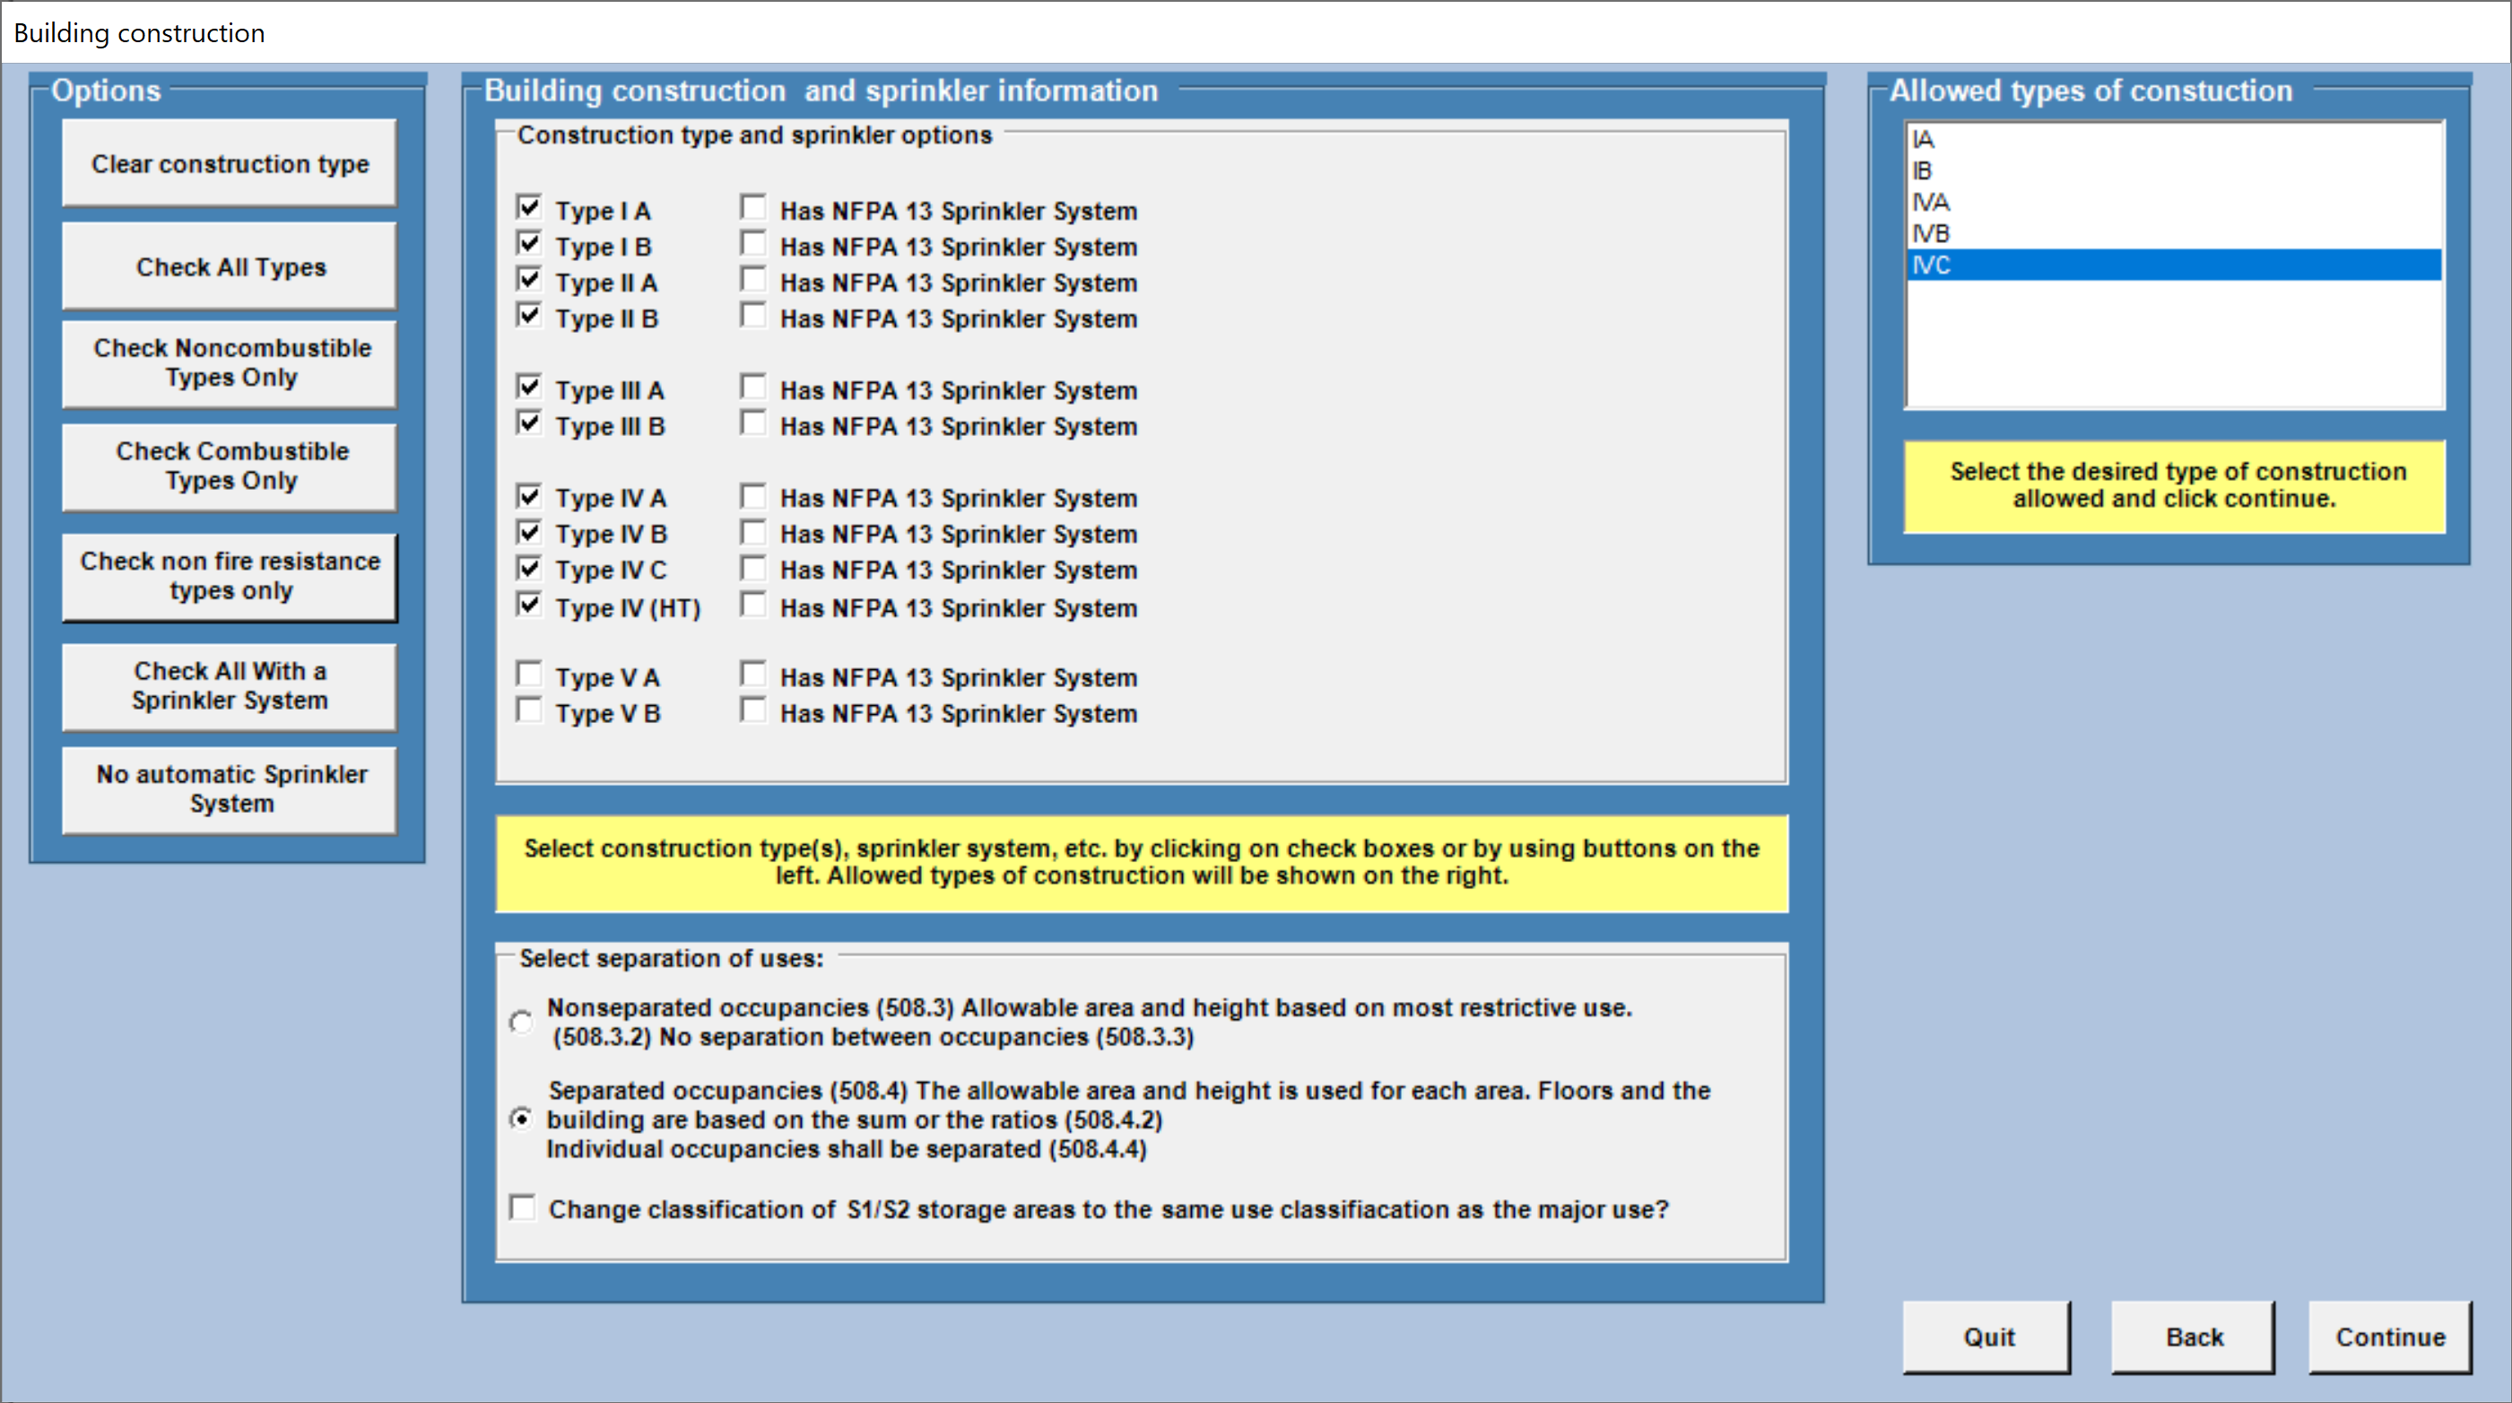Enable S1/S2 storage reclassification option

[x=522, y=1207]
